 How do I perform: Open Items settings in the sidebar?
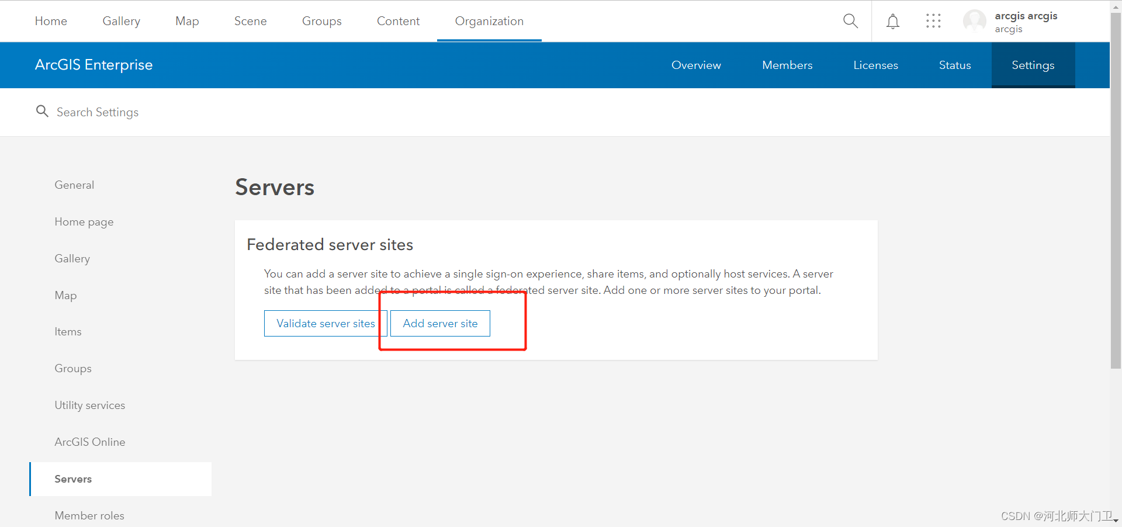68,331
